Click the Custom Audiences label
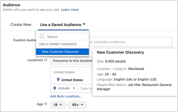Screen dimensions: 178x112 [x=25, y=40]
